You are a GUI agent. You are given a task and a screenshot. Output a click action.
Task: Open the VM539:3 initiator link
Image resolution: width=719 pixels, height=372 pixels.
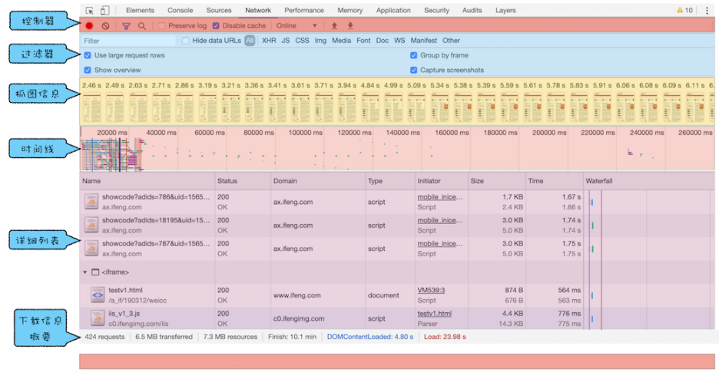pyautogui.click(x=431, y=291)
